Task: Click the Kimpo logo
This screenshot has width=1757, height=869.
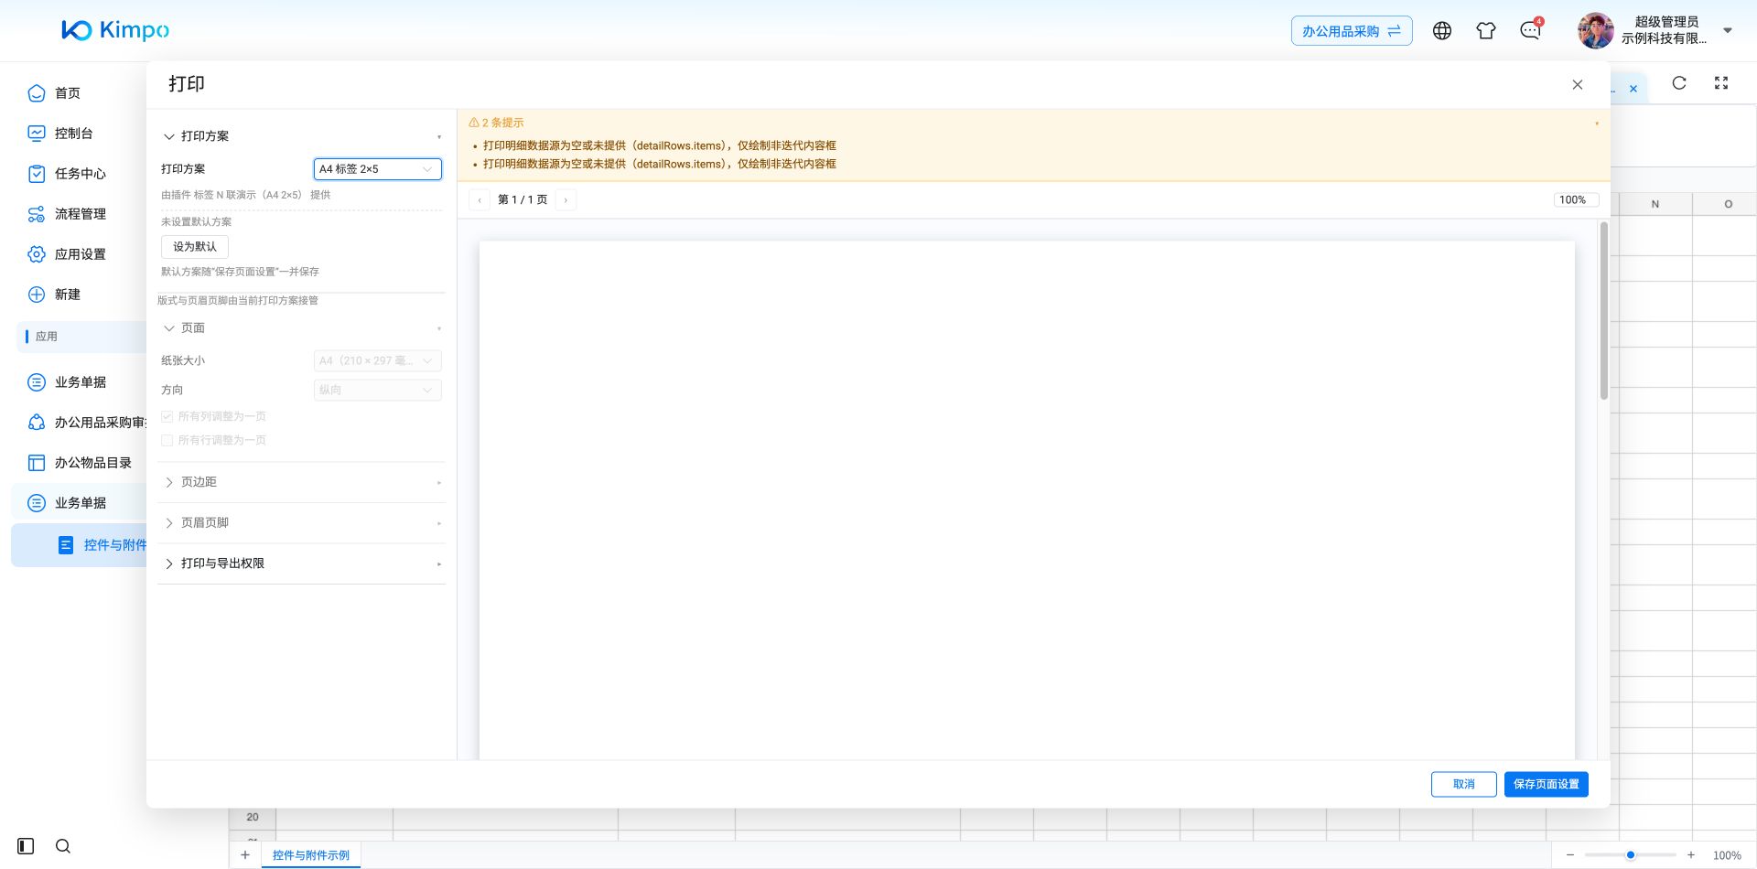Action: coord(115,30)
